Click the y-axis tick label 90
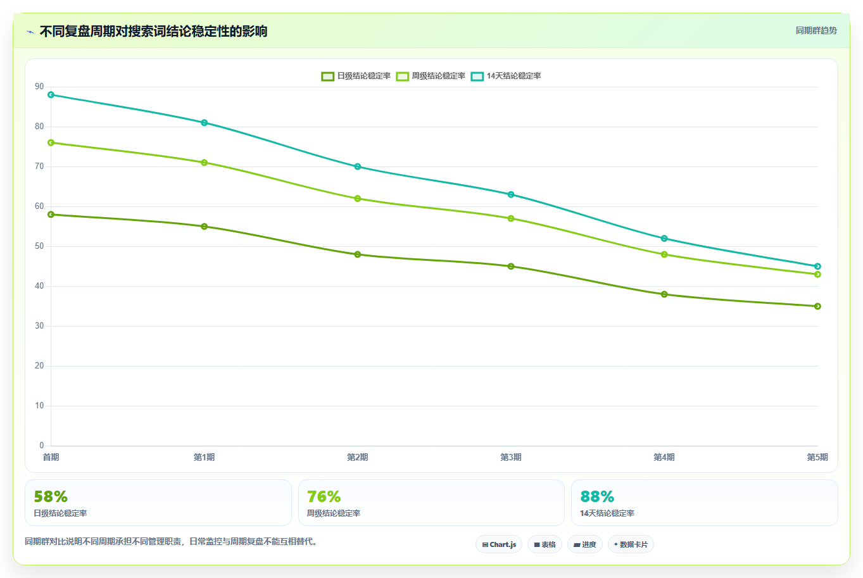This screenshot has height=578, width=863. [x=40, y=87]
